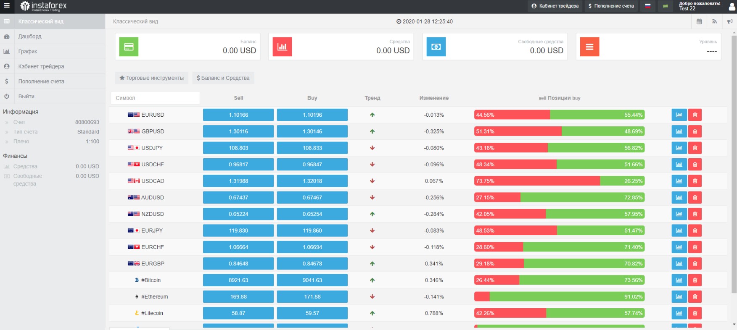Open the user profile avatar icon
This screenshot has width=737, height=330.
[x=732, y=6]
